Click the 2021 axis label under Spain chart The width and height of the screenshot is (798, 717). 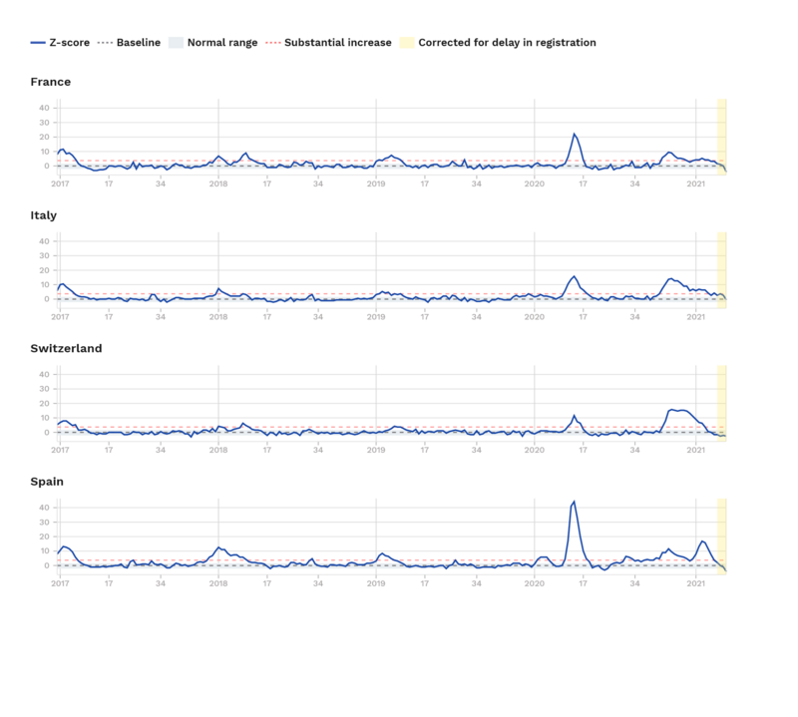click(x=695, y=583)
